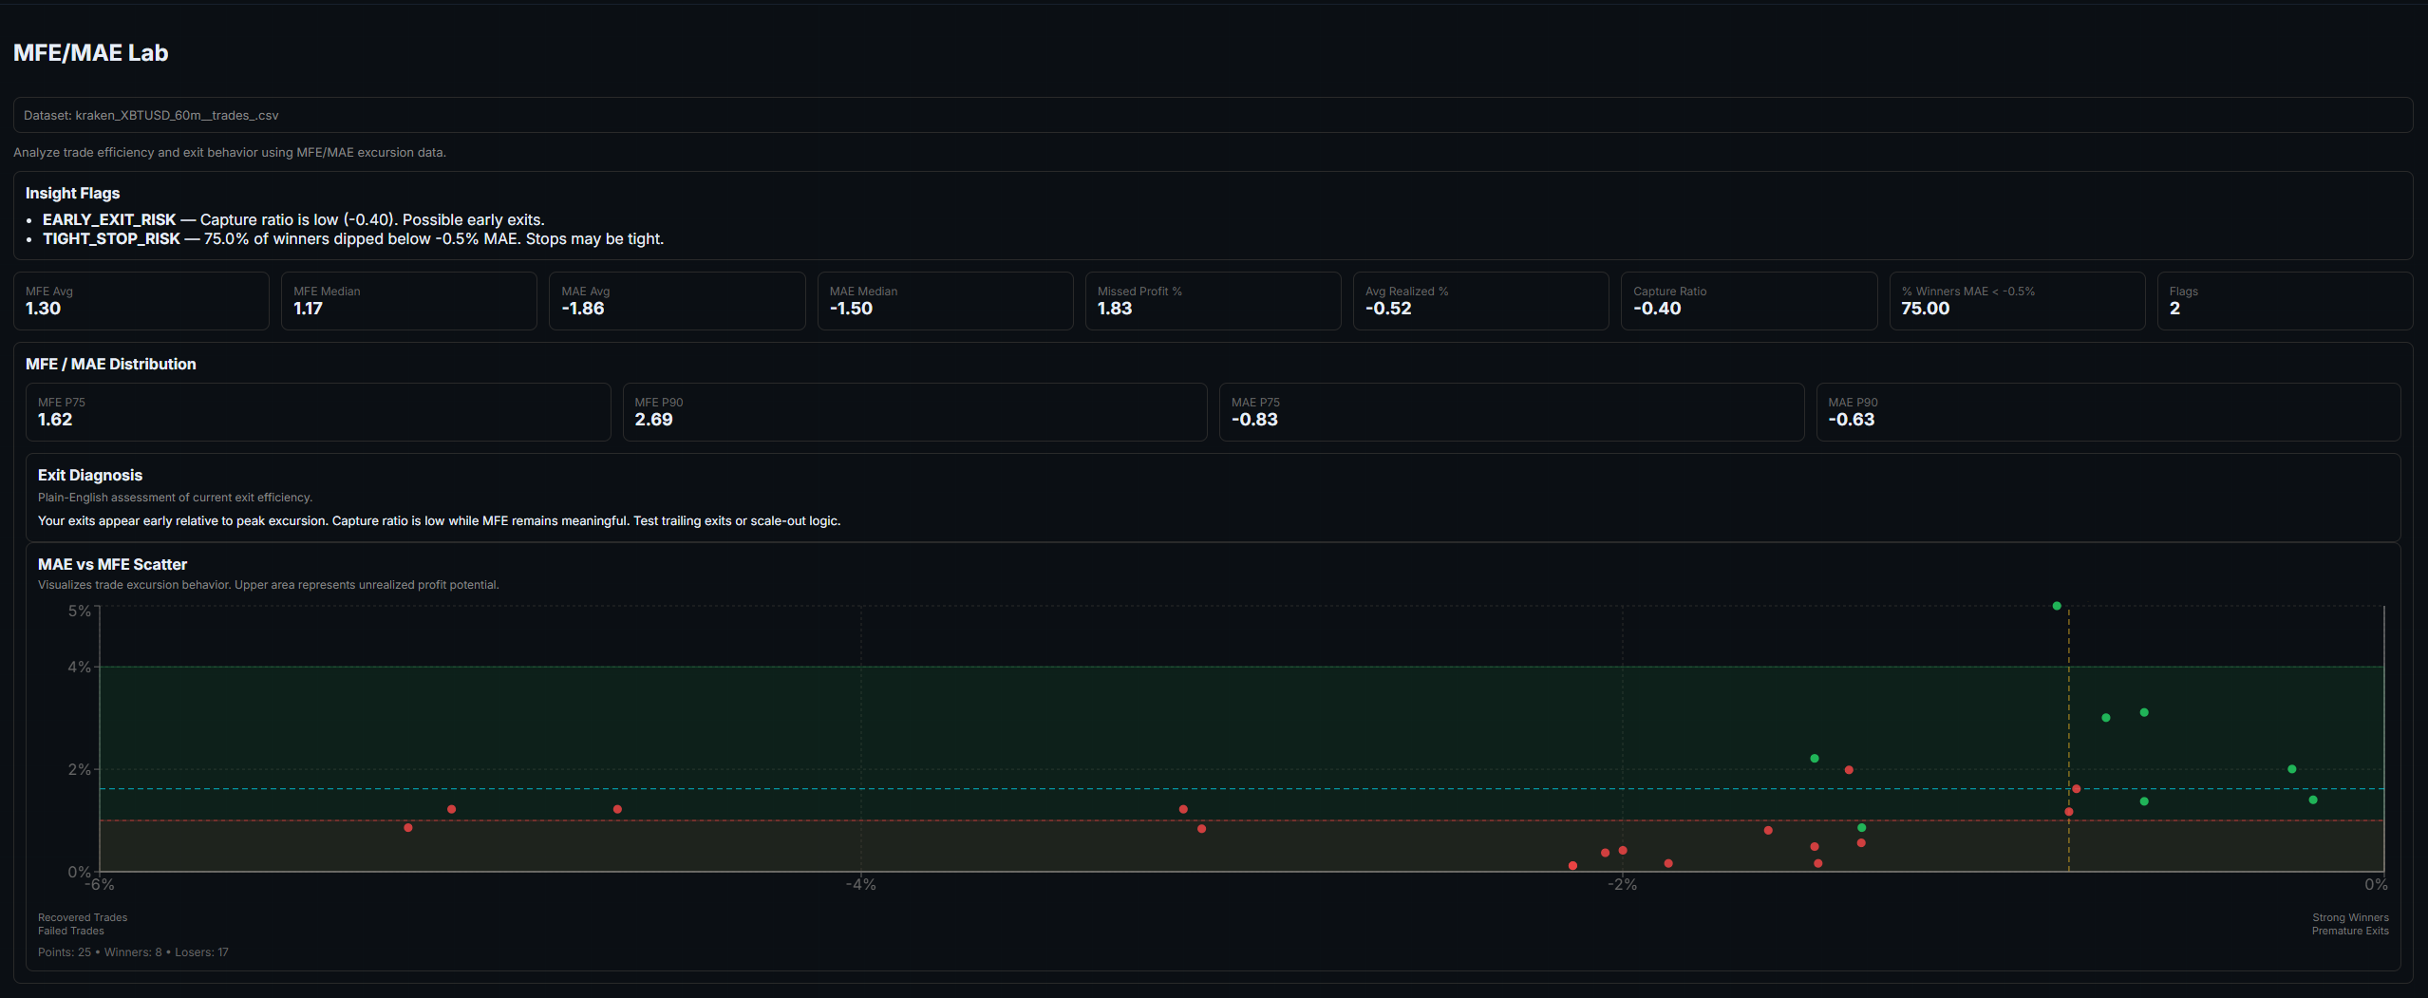2428x998 pixels.
Task: Click the MFE Median stat card
Action: coord(408,301)
